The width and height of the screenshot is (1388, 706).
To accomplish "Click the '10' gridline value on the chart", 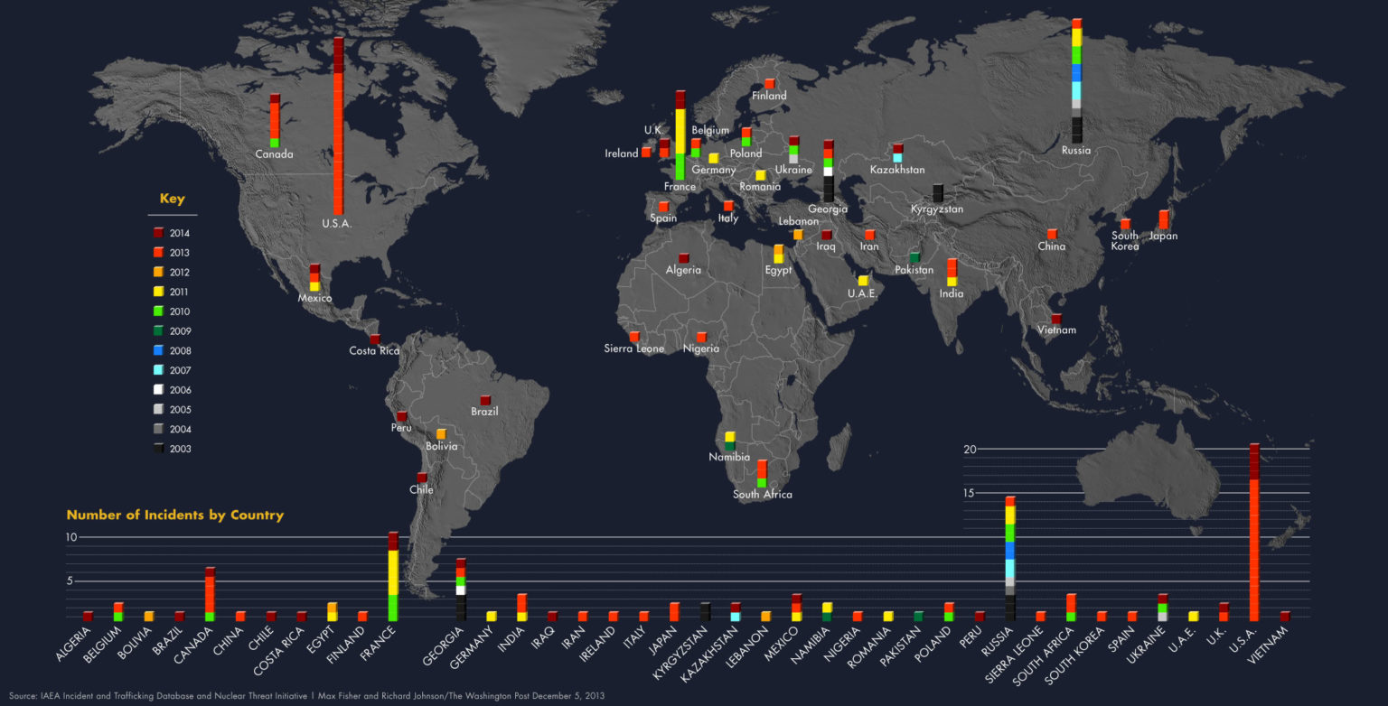I will [72, 537].
